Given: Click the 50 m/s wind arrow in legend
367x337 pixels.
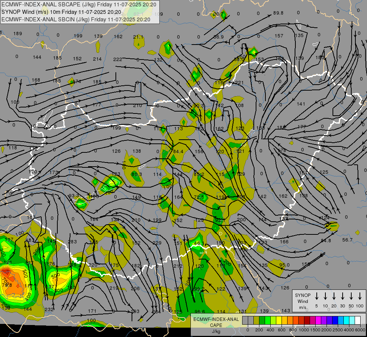Looking at the screenshot, I should 351,296.
